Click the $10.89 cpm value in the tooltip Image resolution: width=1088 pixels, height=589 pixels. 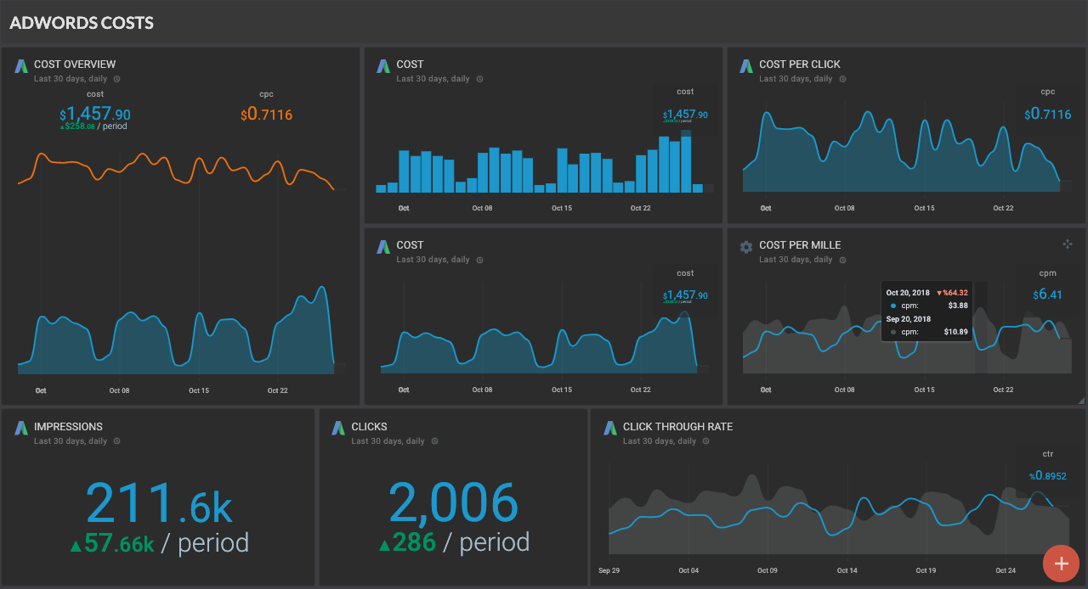coord(955,332)
